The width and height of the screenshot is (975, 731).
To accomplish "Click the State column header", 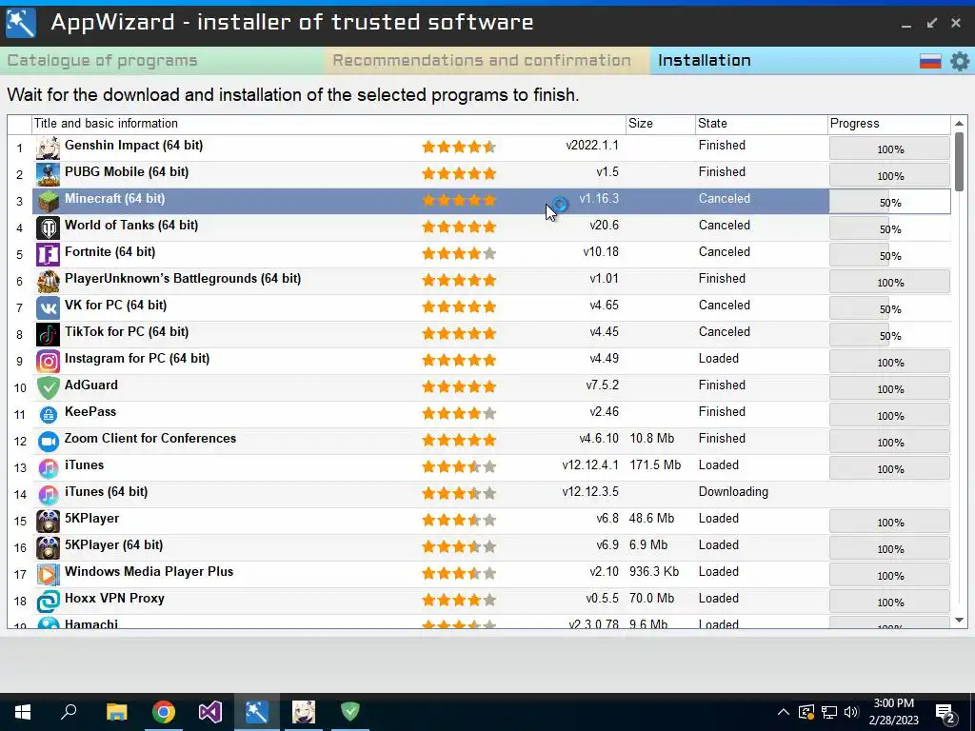I will pos(762,124).
